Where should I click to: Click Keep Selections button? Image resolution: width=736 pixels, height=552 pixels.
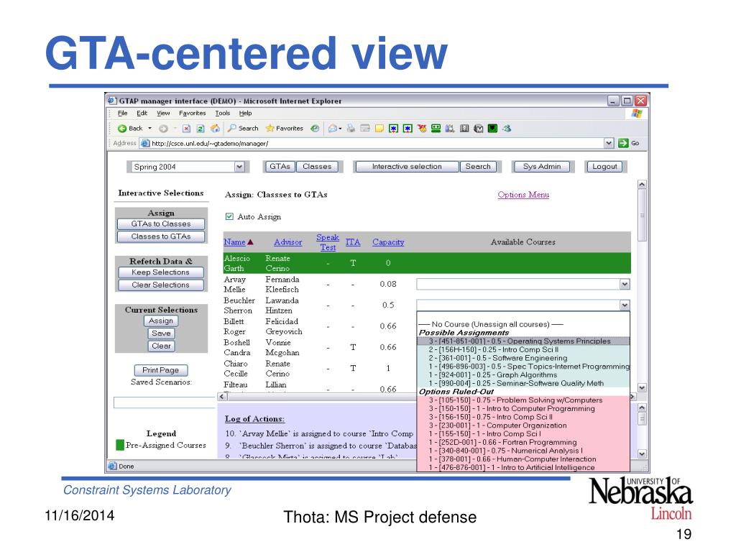pyautogui.click(x=160, y=272)
